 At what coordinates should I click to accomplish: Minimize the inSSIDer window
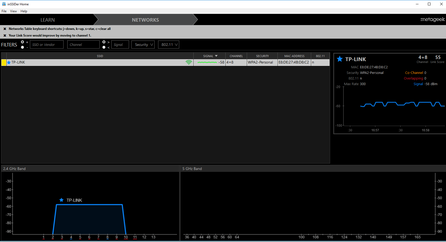pos(417,4)
